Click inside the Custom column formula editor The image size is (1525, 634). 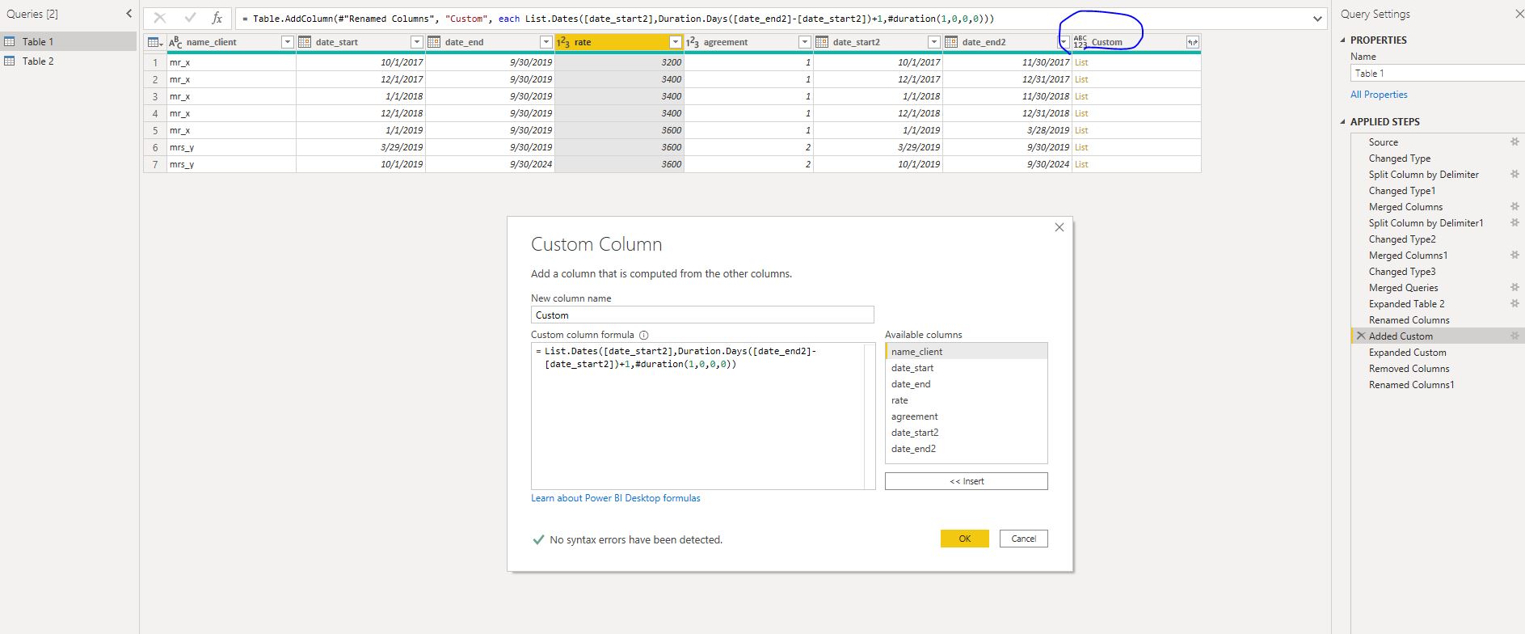click(x=703, y=416)
